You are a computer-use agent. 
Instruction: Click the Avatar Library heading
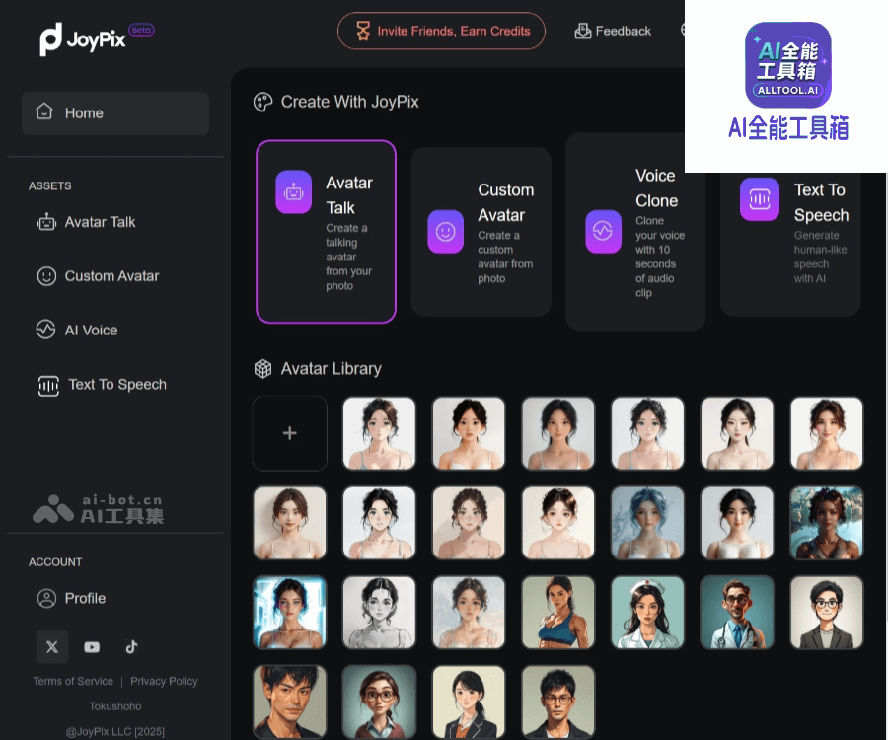pyautogui.click(x=332, y=369)
